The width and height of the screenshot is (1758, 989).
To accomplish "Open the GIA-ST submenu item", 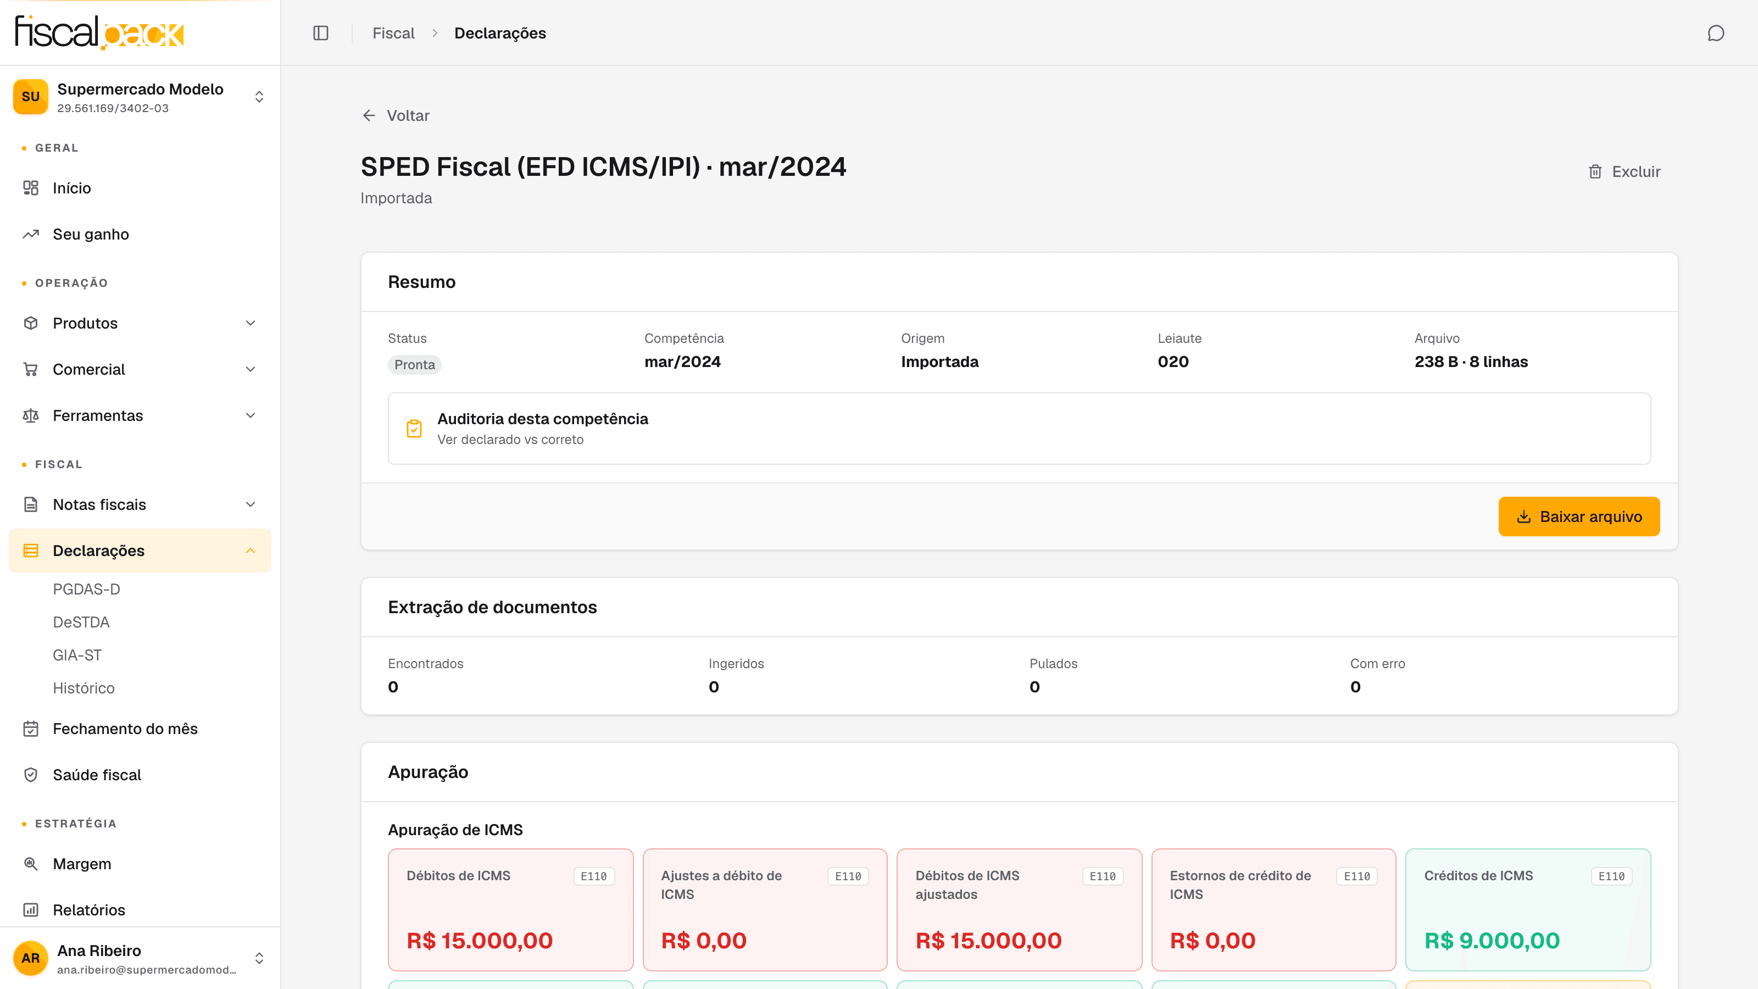I will [77, 654].
